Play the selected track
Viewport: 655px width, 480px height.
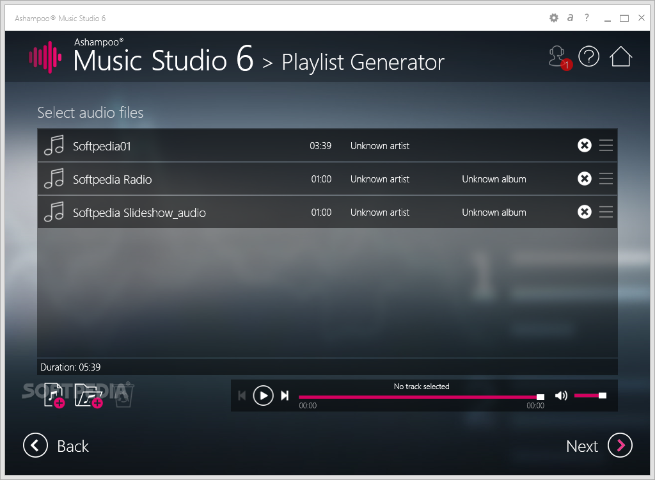click(263, 396)
